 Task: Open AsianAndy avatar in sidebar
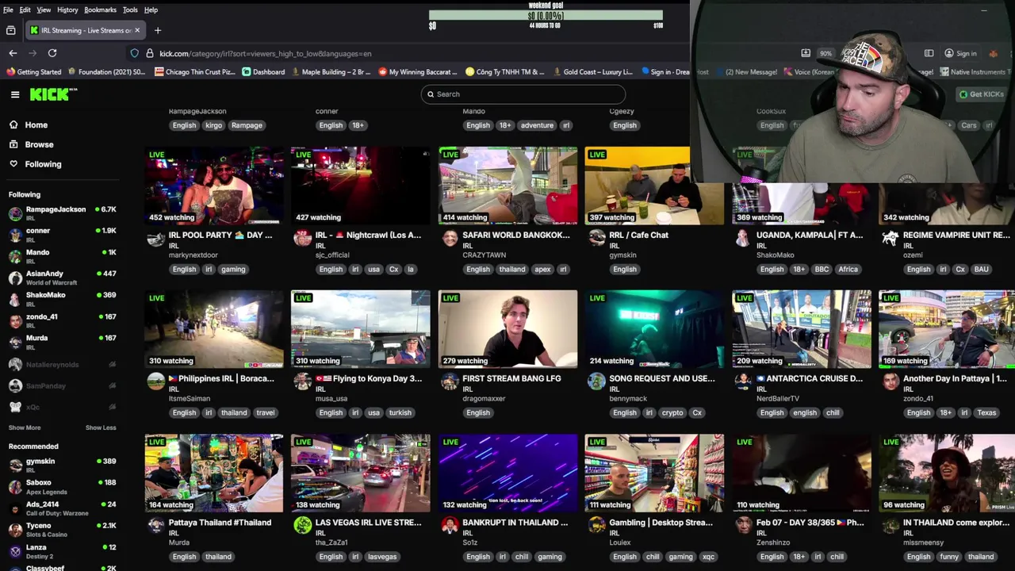point(15,278)
